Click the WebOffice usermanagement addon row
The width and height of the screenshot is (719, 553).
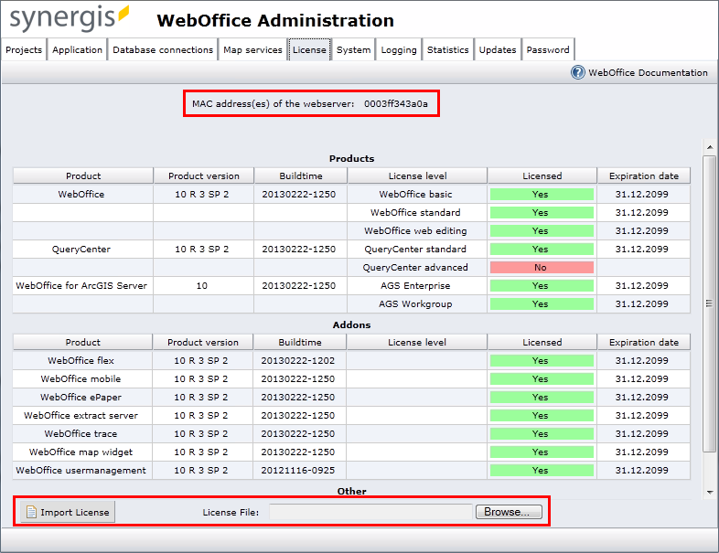351,471
